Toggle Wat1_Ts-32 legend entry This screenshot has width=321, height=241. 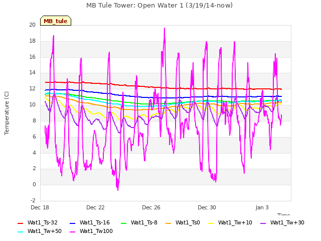click(x=38, y=222)
